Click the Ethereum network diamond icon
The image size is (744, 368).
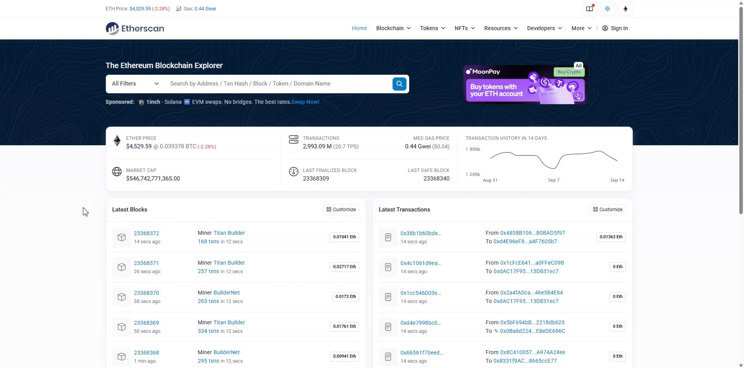click(x=625, y=9)
